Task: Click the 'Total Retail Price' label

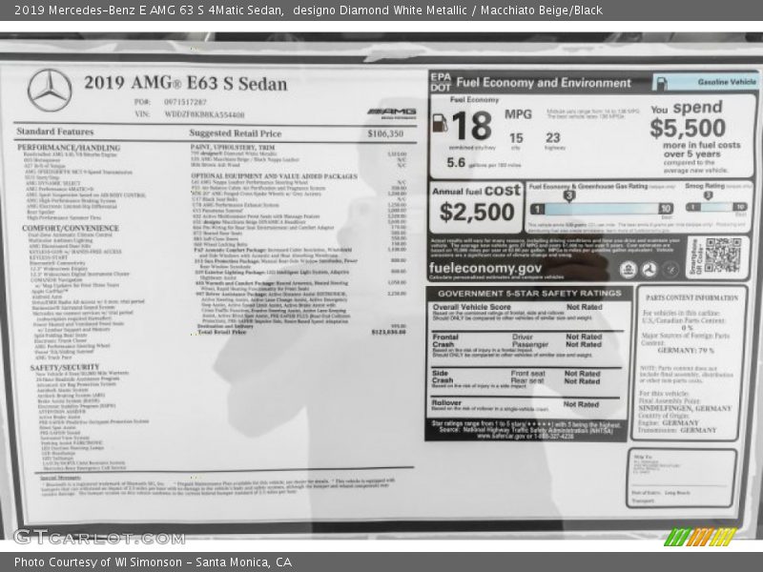Action: (x=221, y=332)
